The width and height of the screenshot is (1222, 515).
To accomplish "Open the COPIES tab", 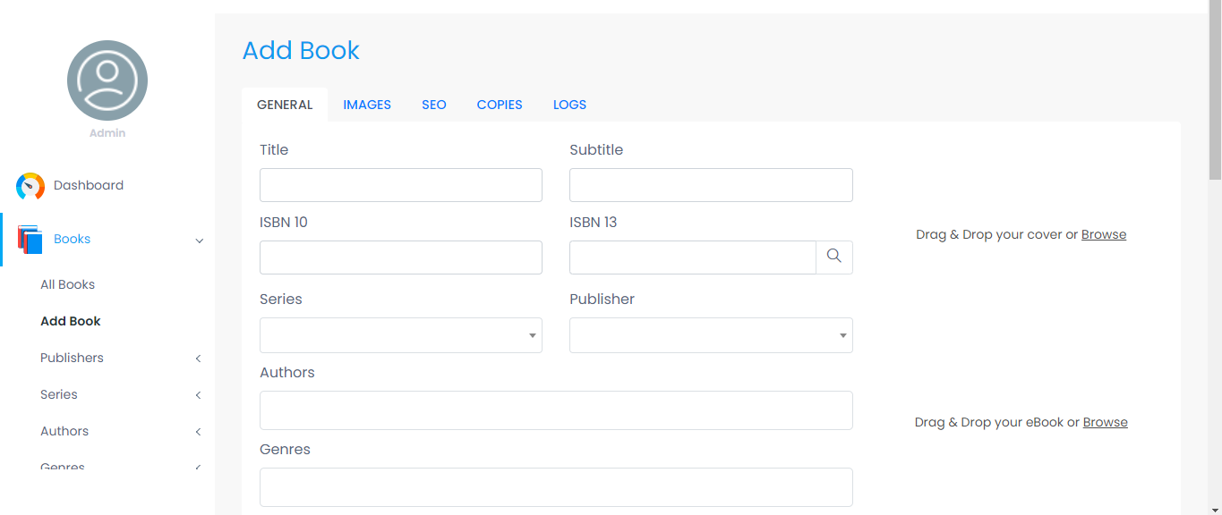I will [x=500, y=105].
